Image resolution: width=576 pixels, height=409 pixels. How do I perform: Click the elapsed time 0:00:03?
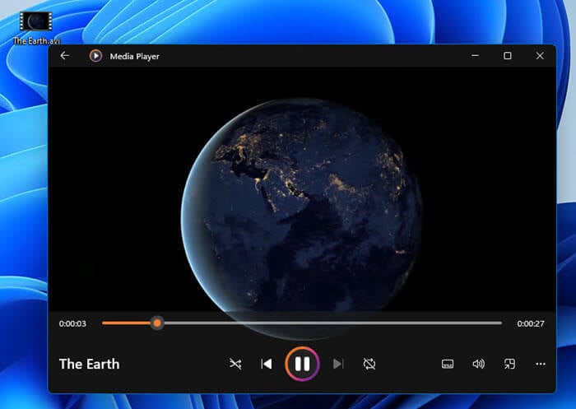72,323
